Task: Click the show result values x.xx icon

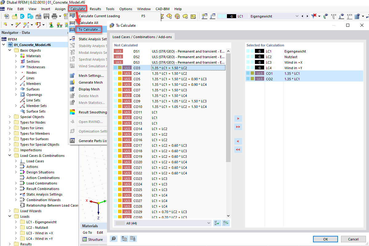Action: pos(334,16)
